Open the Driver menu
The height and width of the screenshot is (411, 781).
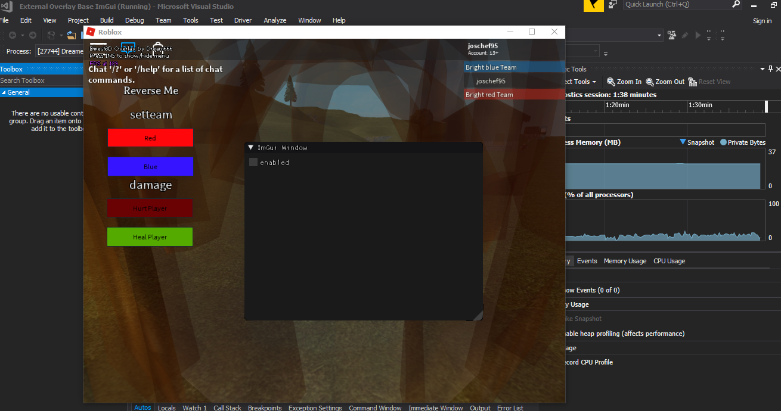pyautogui.click(x=243, y=20)
